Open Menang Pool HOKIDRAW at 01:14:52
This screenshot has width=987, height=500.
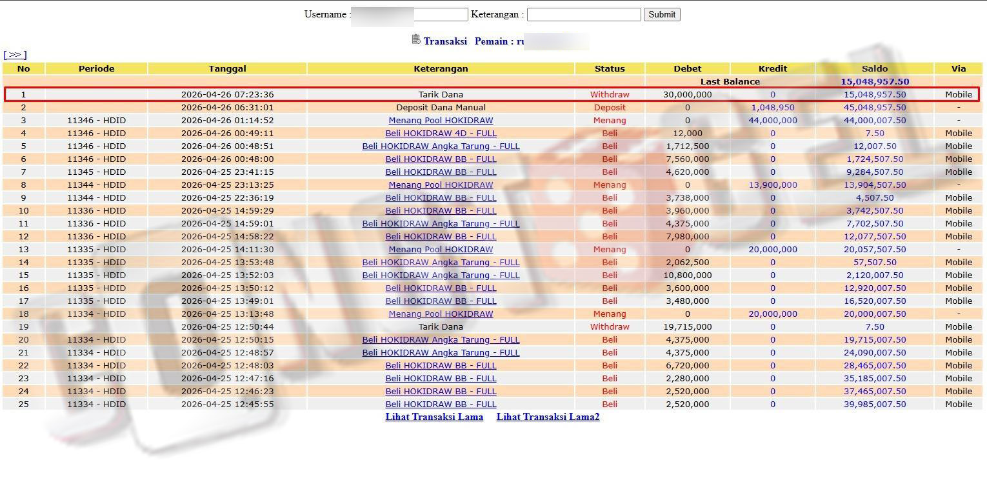441,121
